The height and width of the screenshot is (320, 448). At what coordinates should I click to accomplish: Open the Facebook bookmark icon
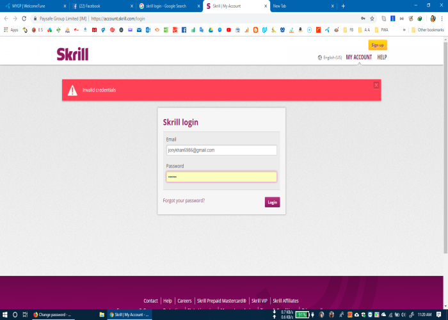pos(184,29)
